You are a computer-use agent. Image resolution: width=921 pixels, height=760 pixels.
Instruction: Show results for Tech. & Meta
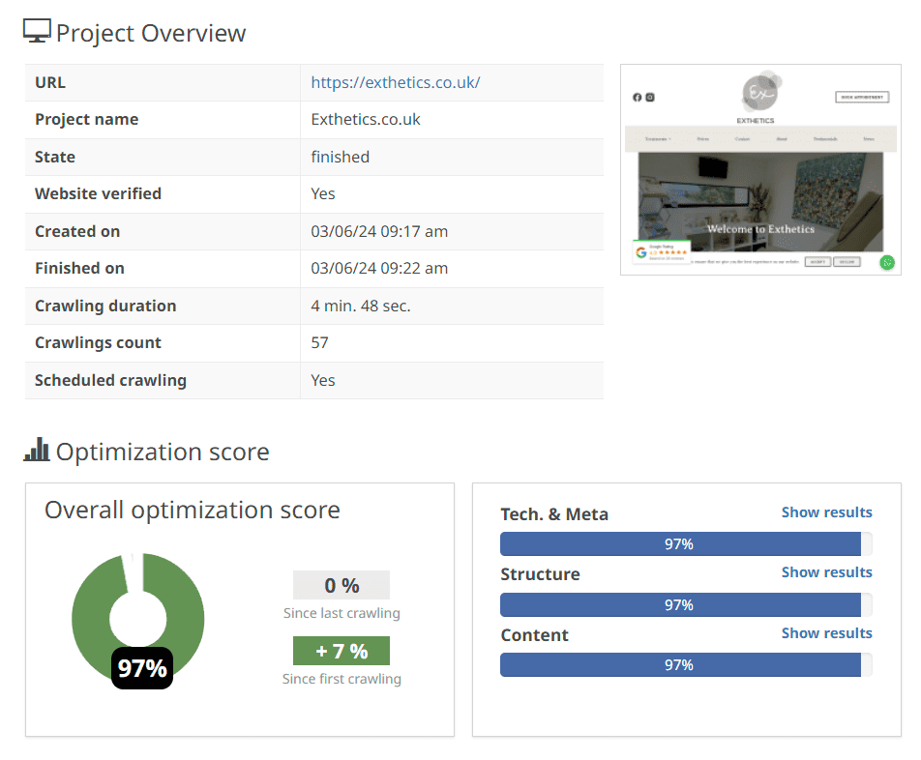[x=826, y=512]
